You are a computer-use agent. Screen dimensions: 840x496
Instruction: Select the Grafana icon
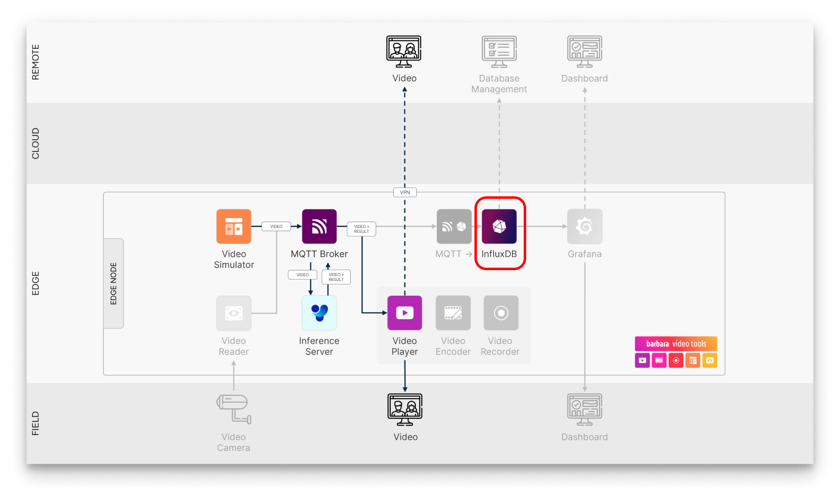click(x=584, y=226)
